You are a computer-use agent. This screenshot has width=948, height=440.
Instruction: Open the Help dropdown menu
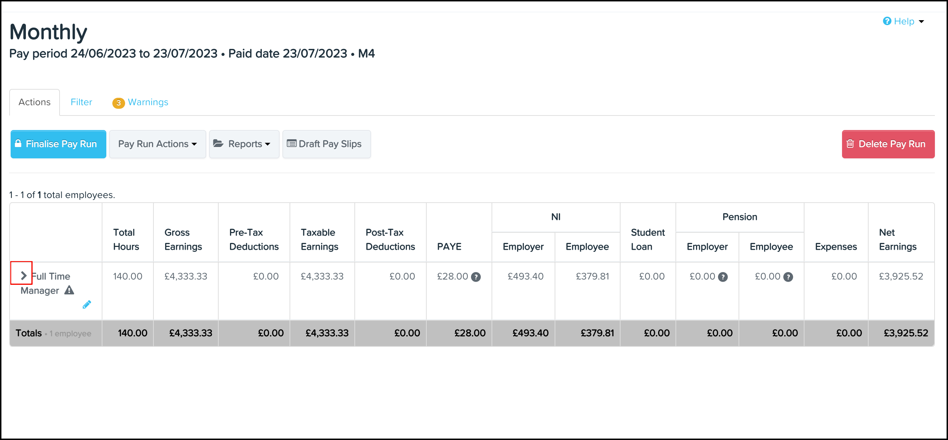tap(903, 21)
